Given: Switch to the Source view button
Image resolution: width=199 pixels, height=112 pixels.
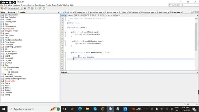Looking at the screenshot, I should coord(64,15).
